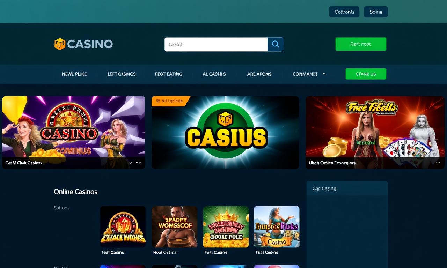Open the Spadfy Womsscof game thumbnail
The height and width of the screenshot is (268, 447).
coord(175,226)
